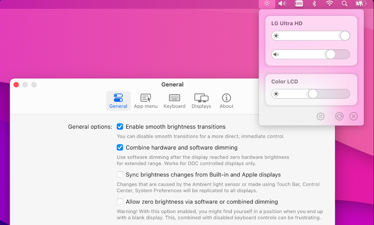Click the battery status menu bar icon
Image resolution: width=374 pixels, height=225 pixels.
[x=360, y=4]
